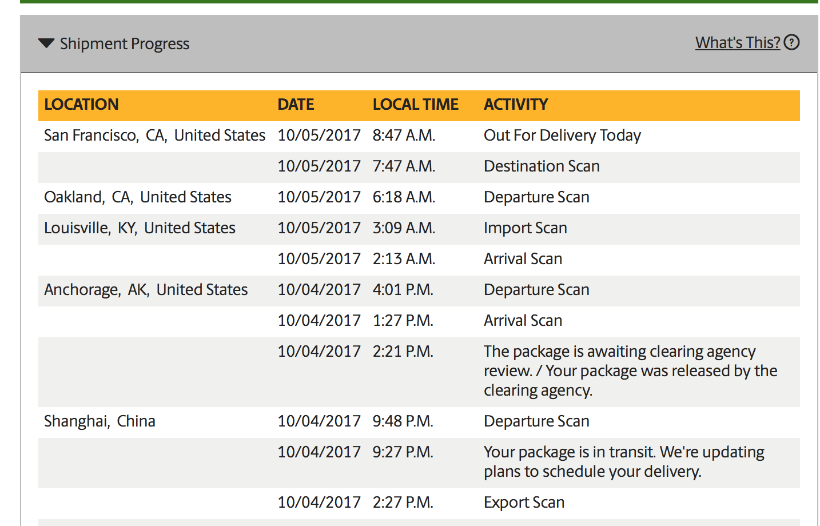Click the DATE column header
Image resolution: width=820 pixels, height=526 pixels.
pos(296,105)
